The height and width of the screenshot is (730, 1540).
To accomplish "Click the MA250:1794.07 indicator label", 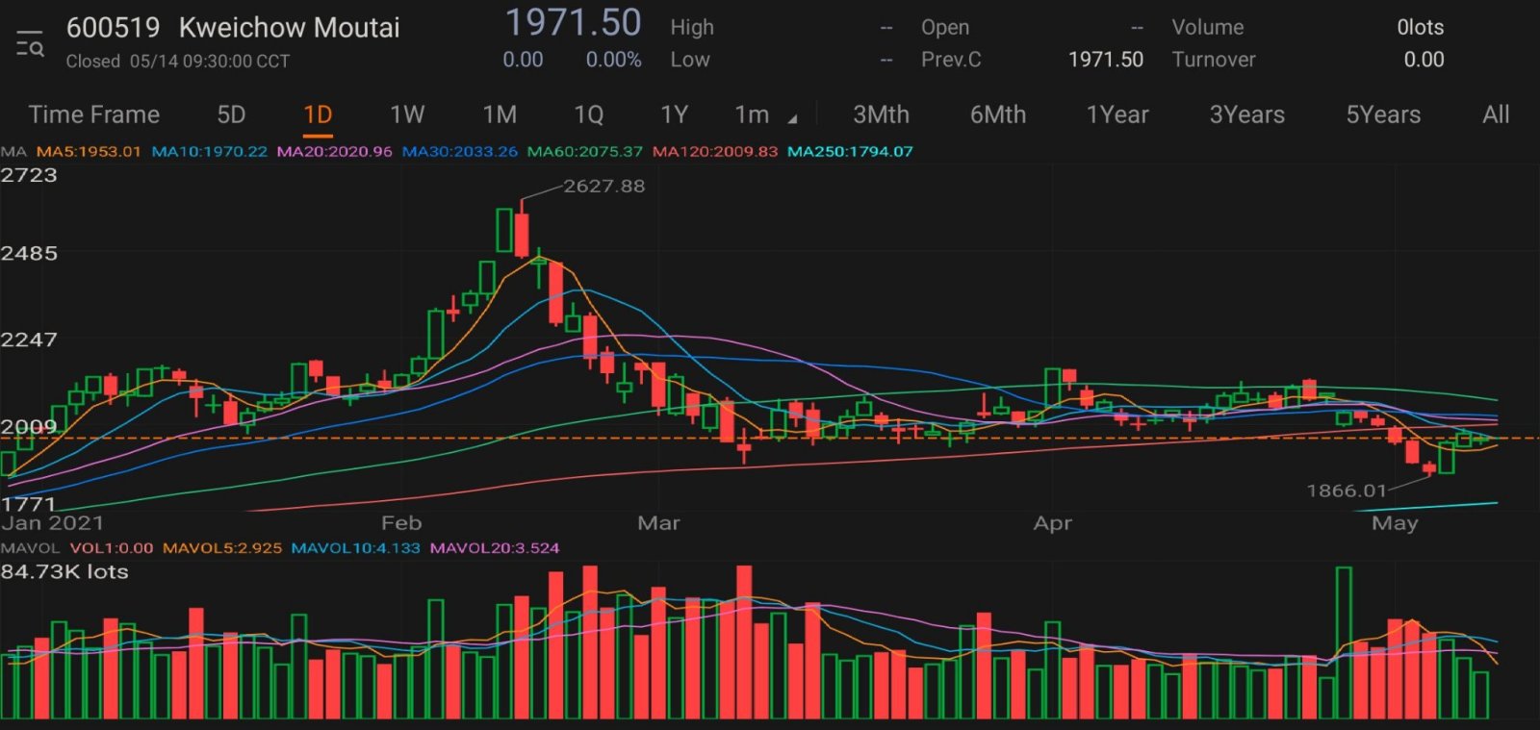I will tap(850, 151).
